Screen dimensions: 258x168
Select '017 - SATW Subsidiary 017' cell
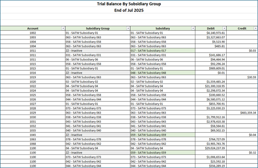point(162,51)
